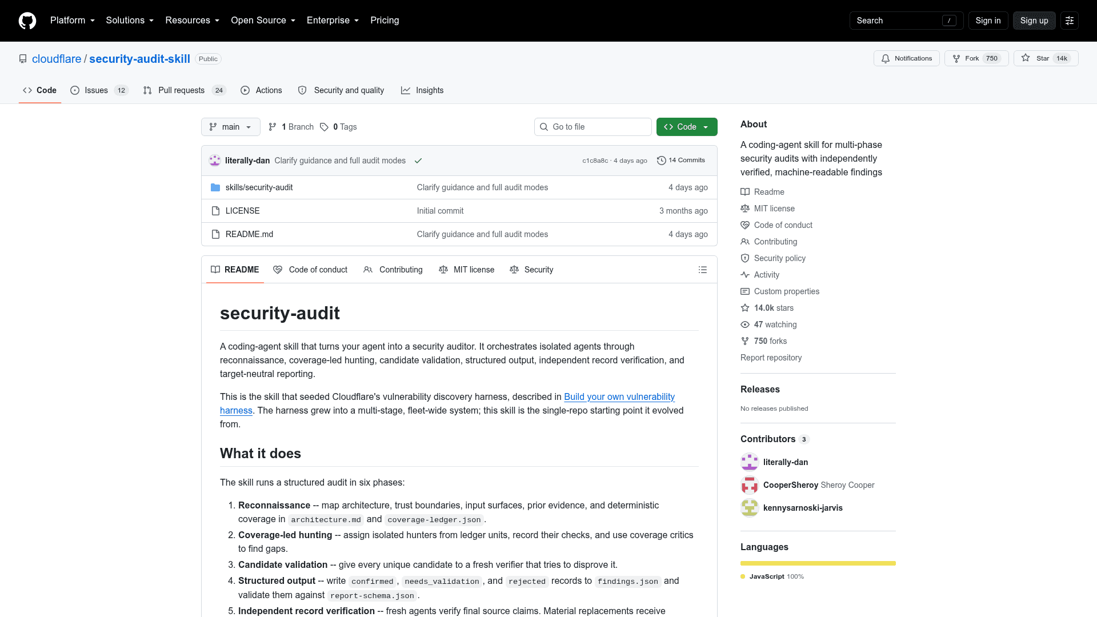Click the header Search field
This screenshot has height=617, width=1097.
coord(906,21)
